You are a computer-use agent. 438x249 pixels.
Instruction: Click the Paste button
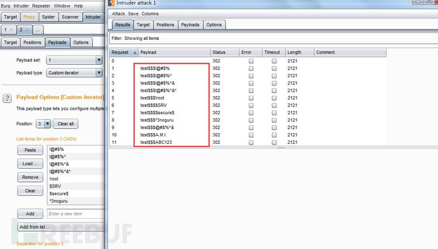[x=30, y=150]
